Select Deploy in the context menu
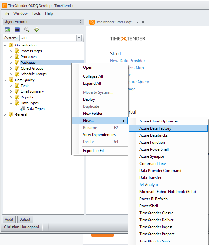 tap(100, 99)
